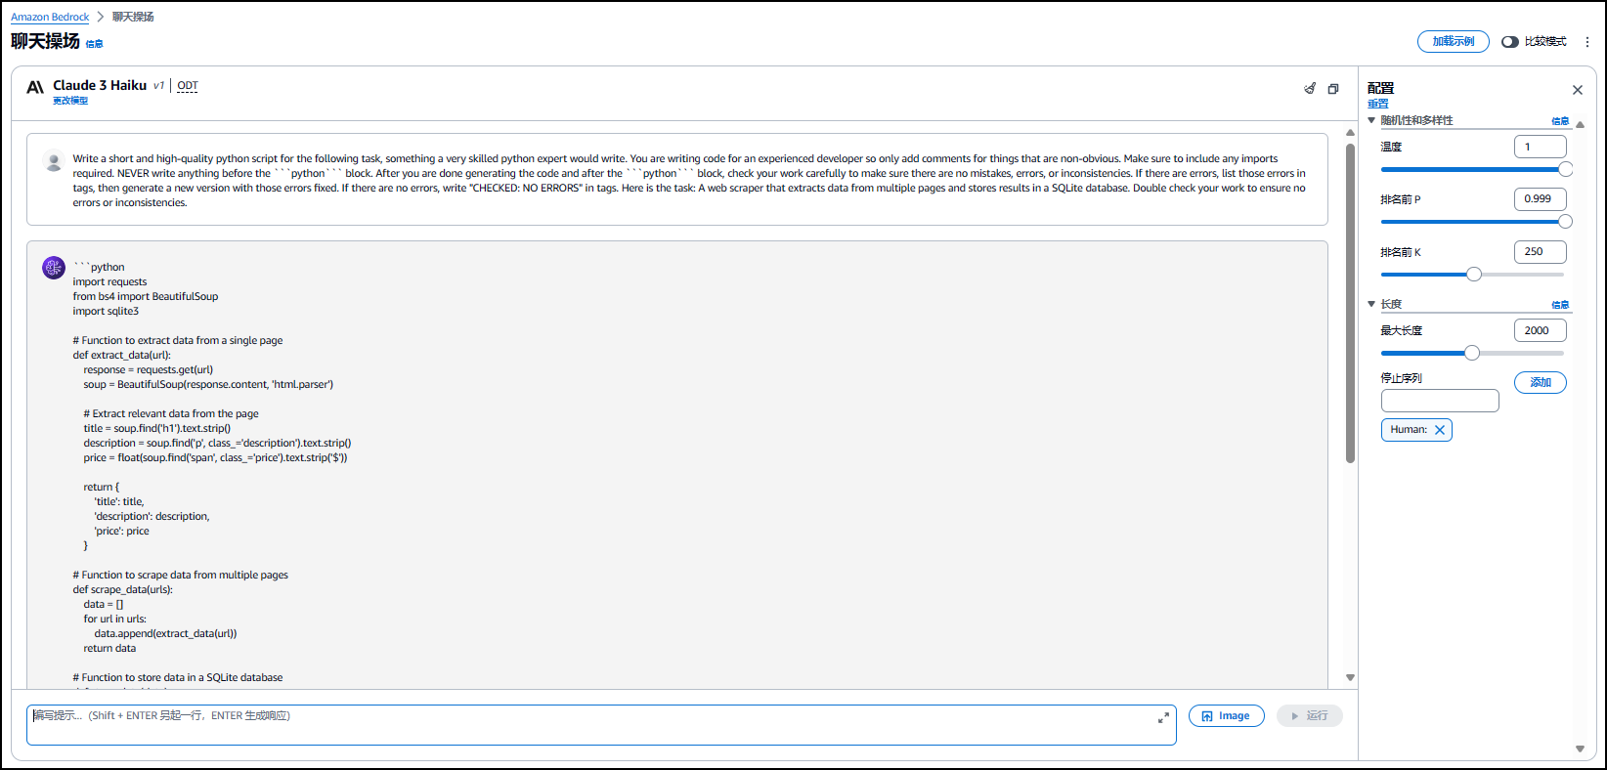Image resolution: width=1607 pixels, height=770 pixels.
Task: Focus the 温度 value field
Action: click(1541, 147)
